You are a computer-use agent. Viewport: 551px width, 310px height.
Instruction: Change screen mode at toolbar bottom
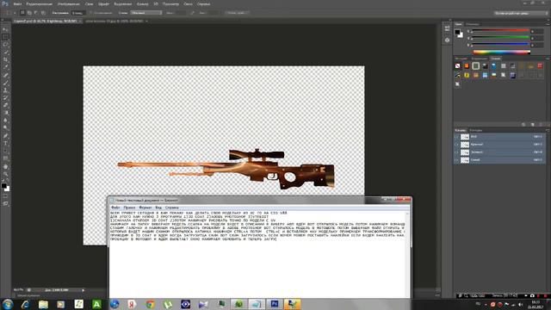[5, 203]
